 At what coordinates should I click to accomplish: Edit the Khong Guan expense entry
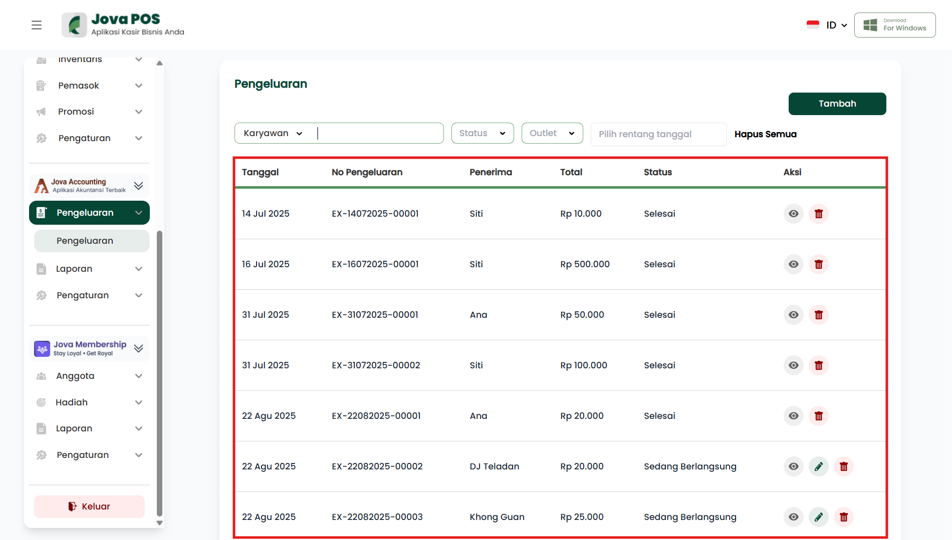point(818,517)
